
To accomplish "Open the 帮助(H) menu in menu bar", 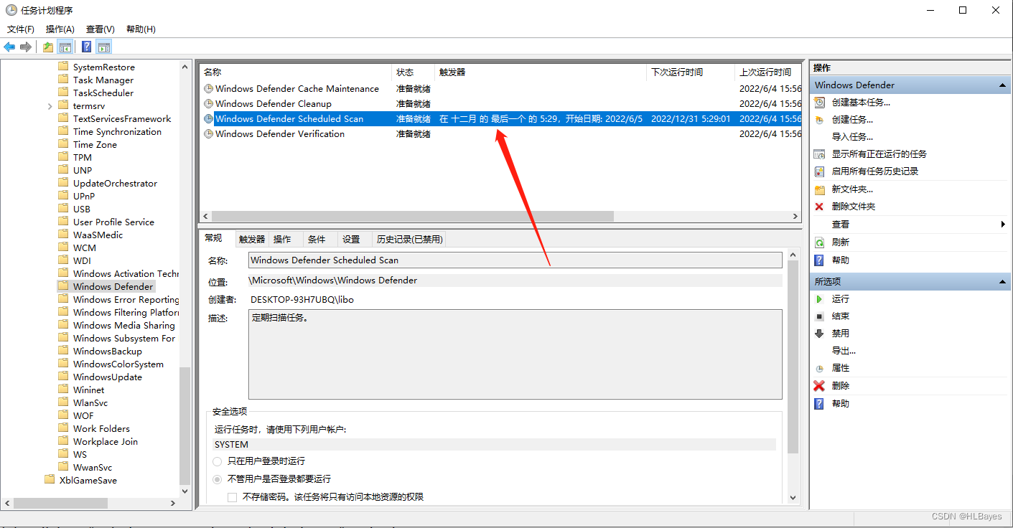I will [x=141, y=29].
